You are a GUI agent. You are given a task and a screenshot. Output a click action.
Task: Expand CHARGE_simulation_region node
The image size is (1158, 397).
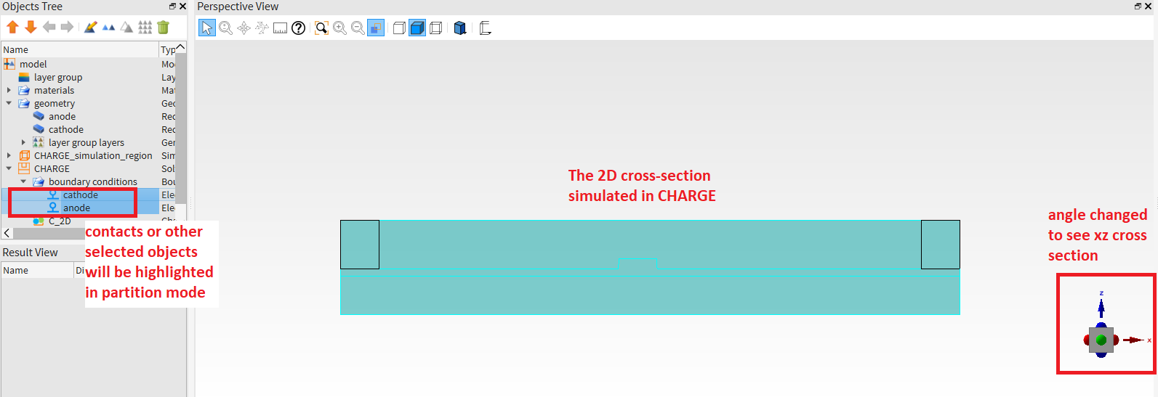pos(9,155)
